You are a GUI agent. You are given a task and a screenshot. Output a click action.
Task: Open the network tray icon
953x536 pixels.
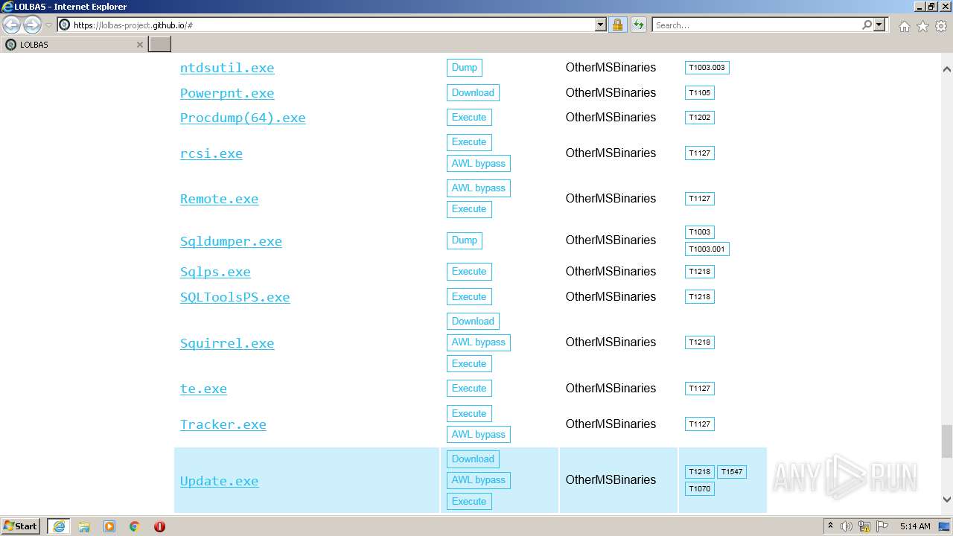point(864,526)
